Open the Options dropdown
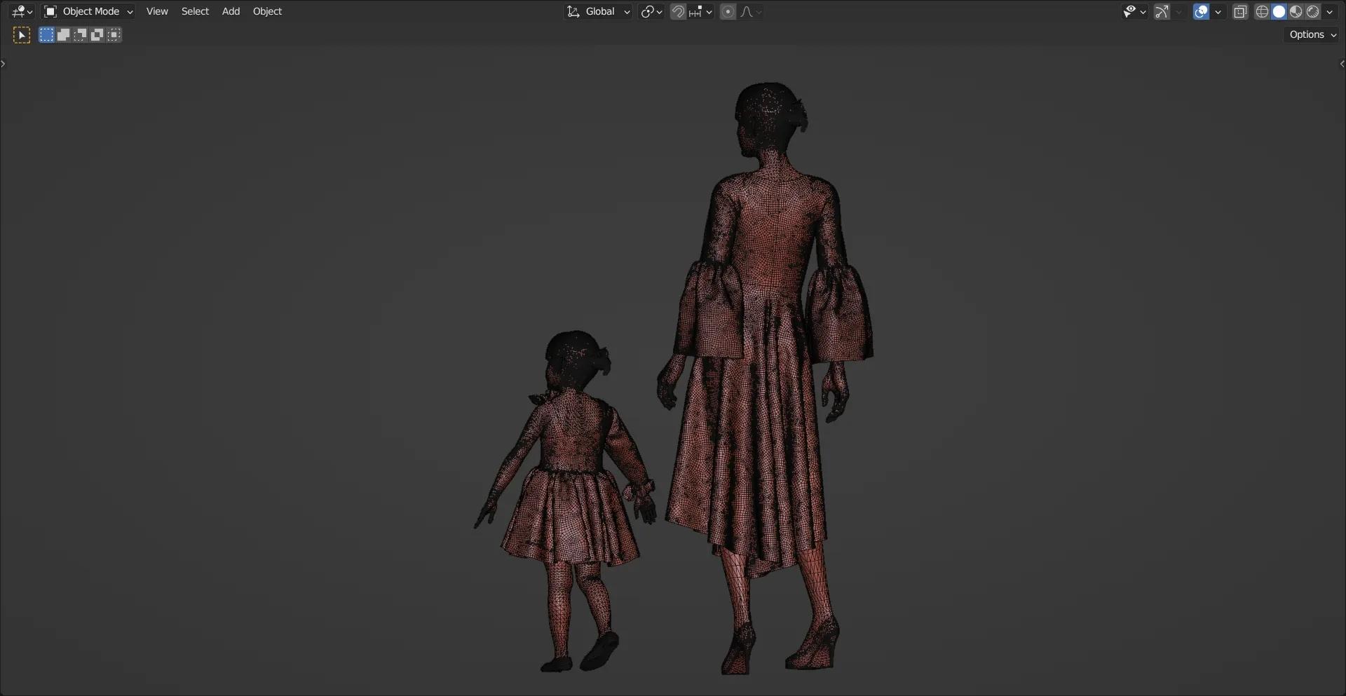Screen dimensions: 1346x696 1312,34
